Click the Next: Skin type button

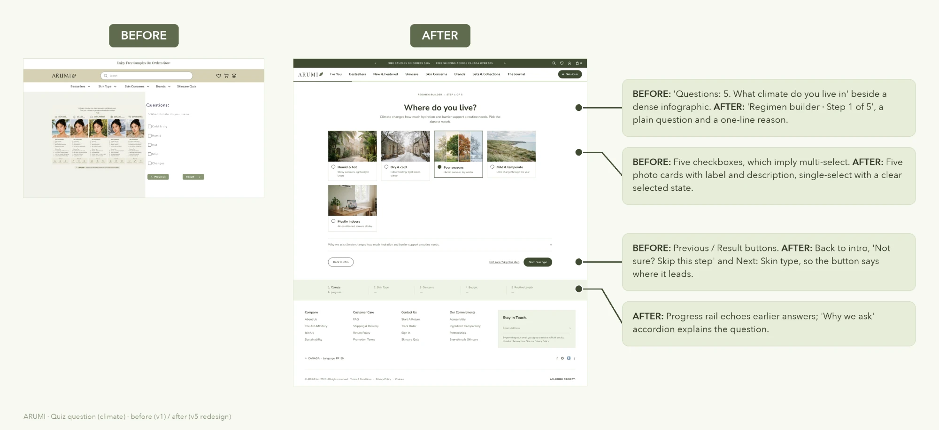[538, 262]
